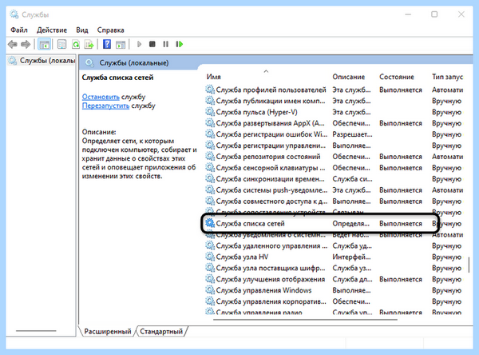Open the Вид menu
479x355 pixels.
click(82, 30)
